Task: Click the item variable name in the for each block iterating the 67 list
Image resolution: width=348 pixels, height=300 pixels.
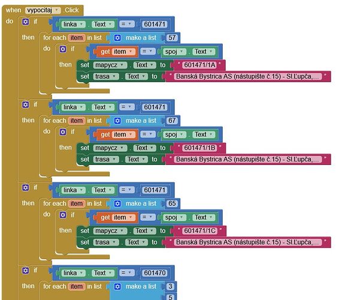Action: coord(76,121)
